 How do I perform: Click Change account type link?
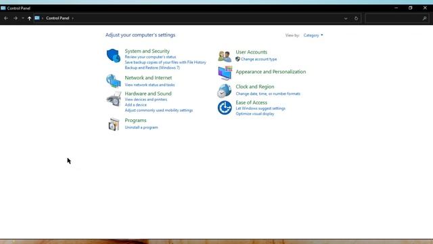tap(258, 59)
